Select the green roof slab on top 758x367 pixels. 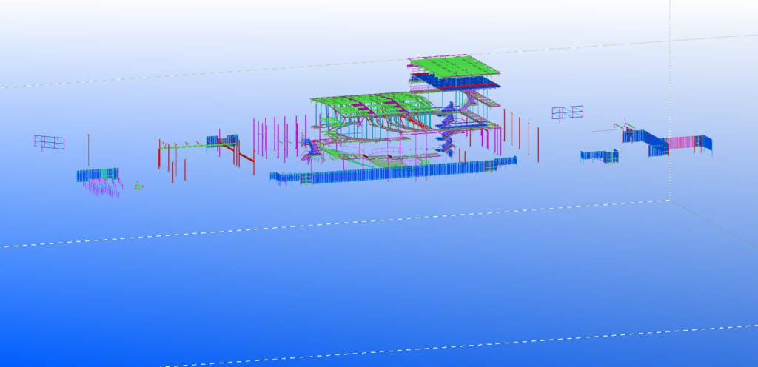[453, 66]
